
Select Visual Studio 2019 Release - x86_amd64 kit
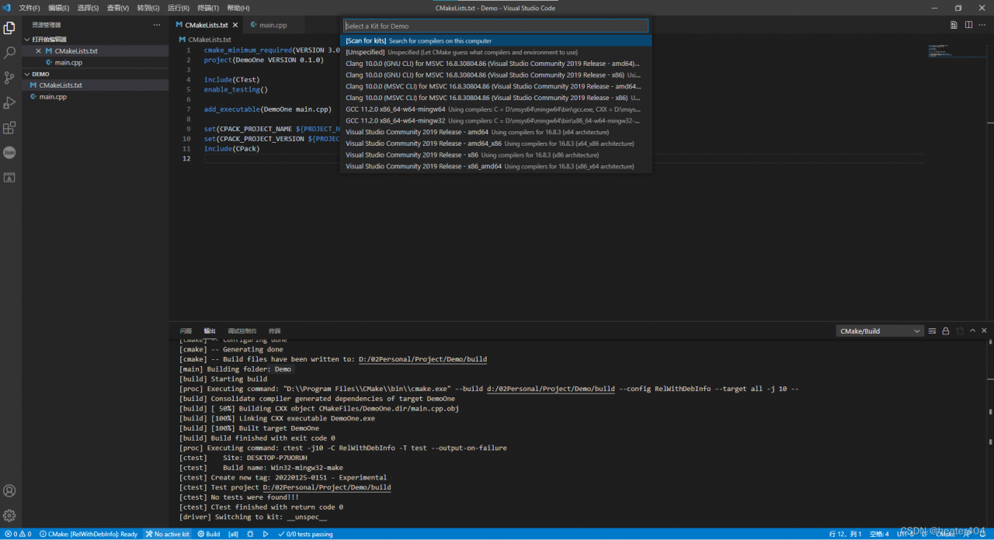coord(495,166)
